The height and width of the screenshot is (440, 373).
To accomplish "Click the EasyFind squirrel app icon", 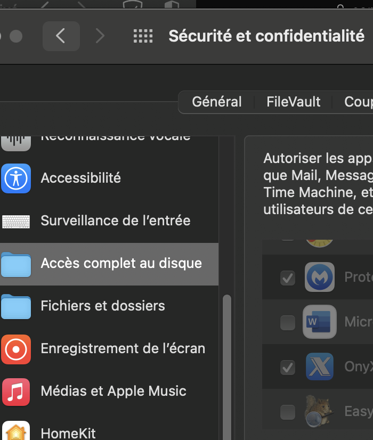I will [319, 411].
